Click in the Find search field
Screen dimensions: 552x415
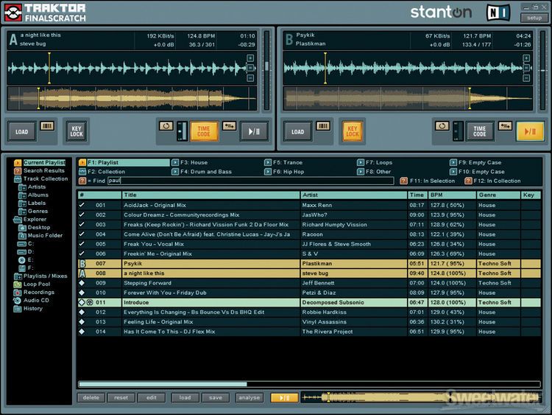(x=250, y=181)
